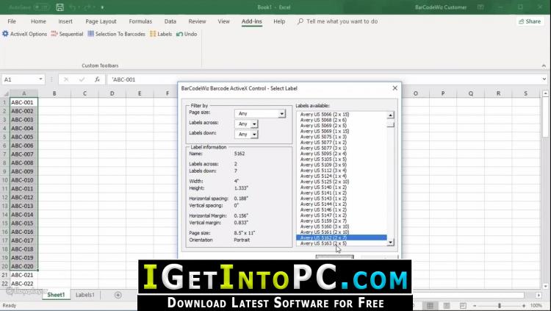Open the Data tab
The image size is (551, 311).
tap(170, 21)
